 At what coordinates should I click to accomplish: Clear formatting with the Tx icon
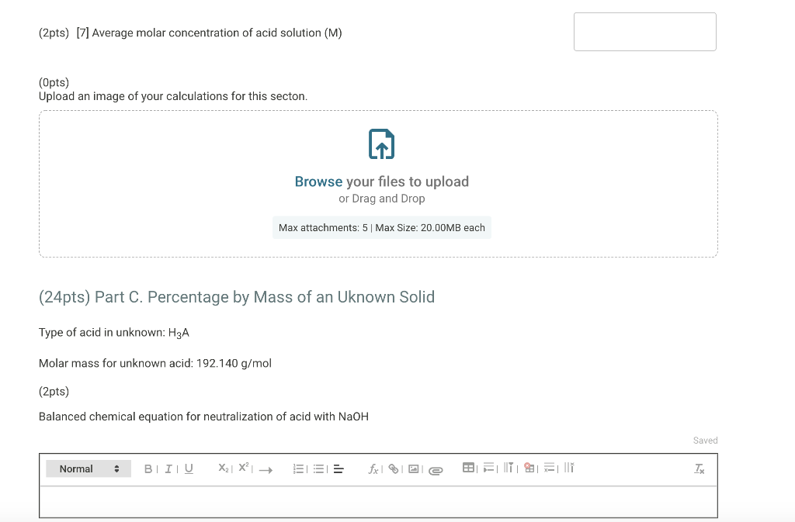click(x=700, y=468)
